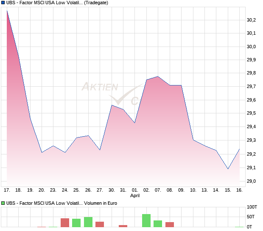The width and height of the screenshot is (263, 231).
Task: Click the chart title text ending with (Tradegate)
Action: coord(57,3)
